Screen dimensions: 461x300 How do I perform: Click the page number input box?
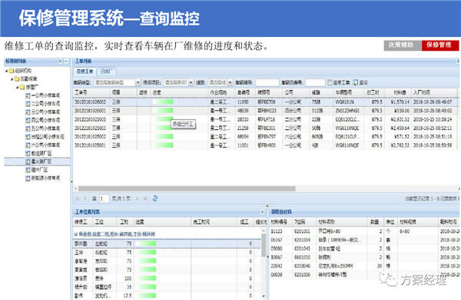(104, 198)
